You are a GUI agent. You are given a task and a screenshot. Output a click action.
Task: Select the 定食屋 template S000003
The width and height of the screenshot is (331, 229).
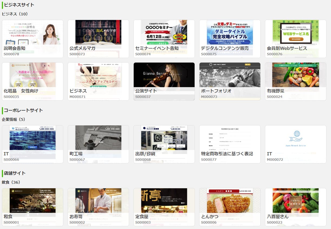(x=164, y=207)
